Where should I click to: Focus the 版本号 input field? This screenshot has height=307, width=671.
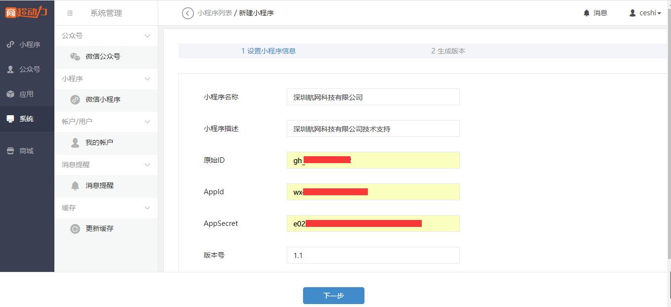click(373, 255)
